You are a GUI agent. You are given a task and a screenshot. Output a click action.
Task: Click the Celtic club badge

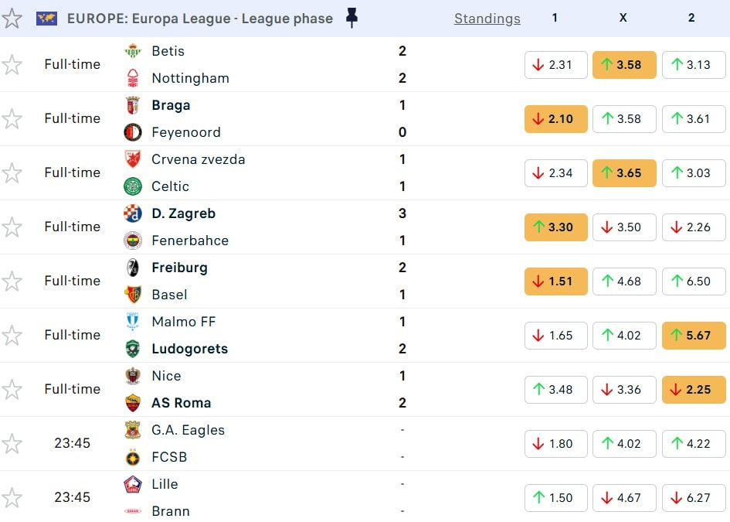133,186
